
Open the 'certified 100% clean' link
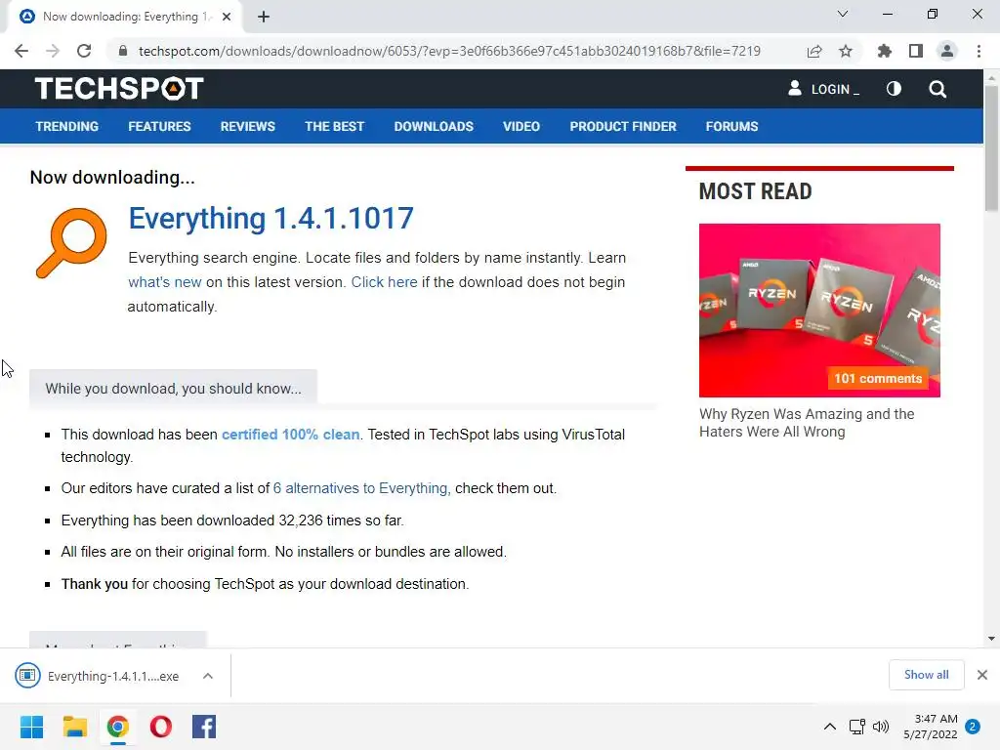tap(290, 435)
